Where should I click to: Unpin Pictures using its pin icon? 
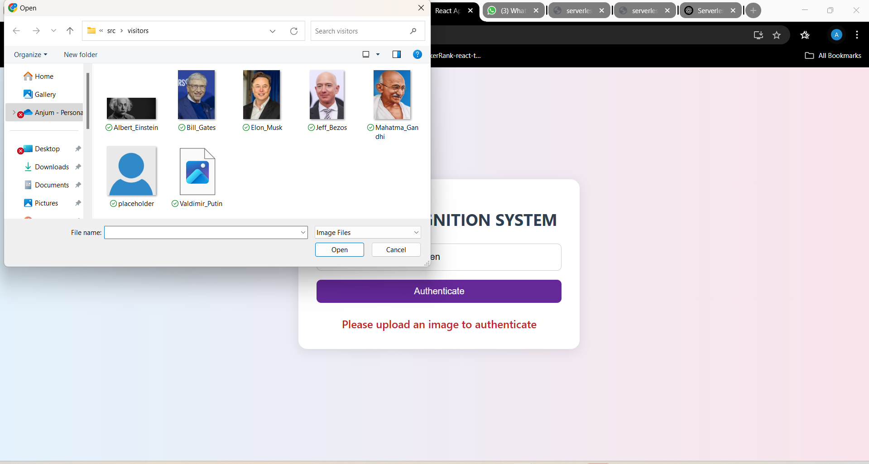pos(78,203)
